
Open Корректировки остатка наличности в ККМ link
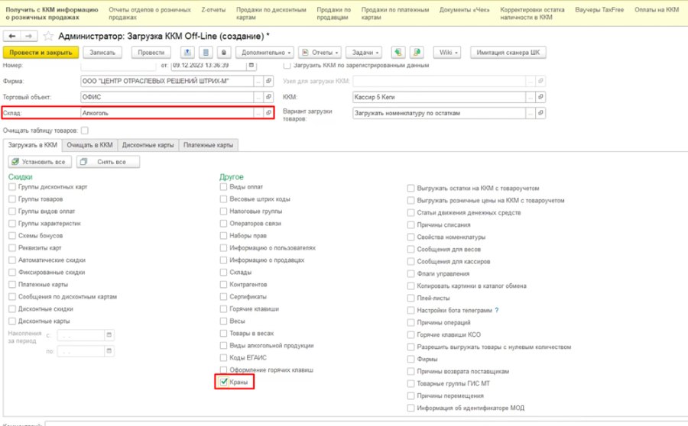pos(532,13)
